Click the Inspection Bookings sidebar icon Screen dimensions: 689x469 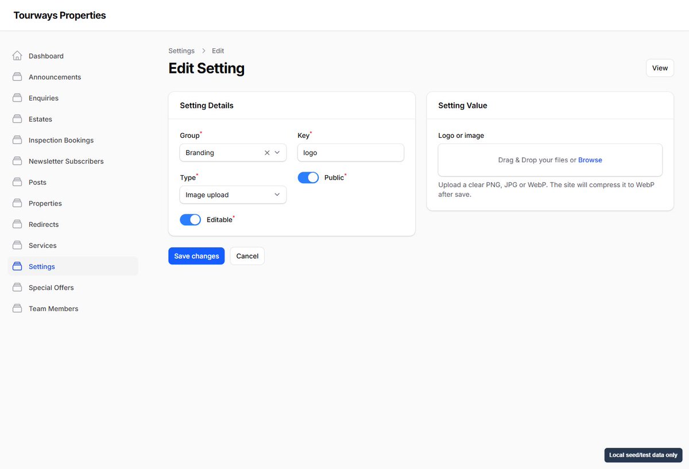coord(17,140)
